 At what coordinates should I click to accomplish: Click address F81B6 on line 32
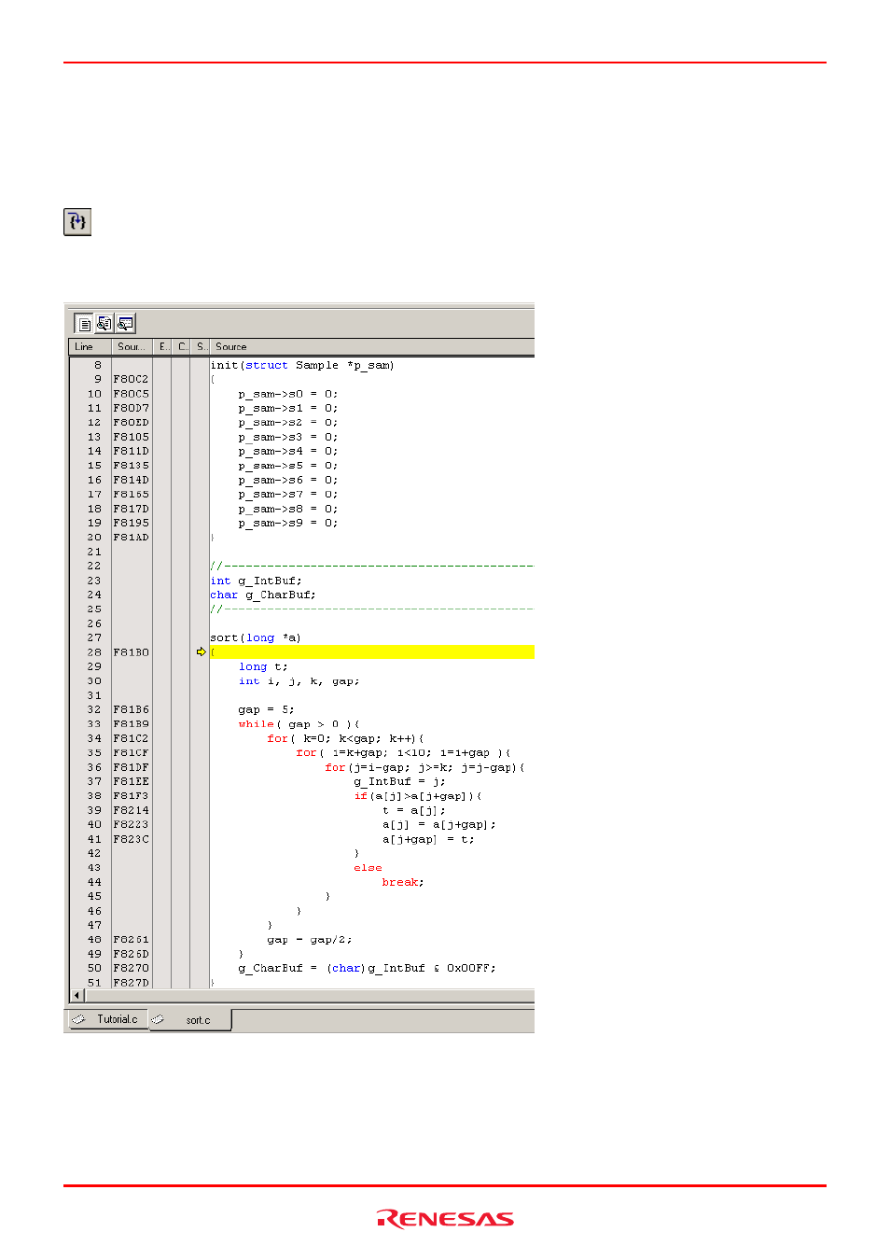132,710
